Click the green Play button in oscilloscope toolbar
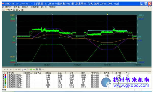Viewport: 153px width, 92px height. click(5, 69)
